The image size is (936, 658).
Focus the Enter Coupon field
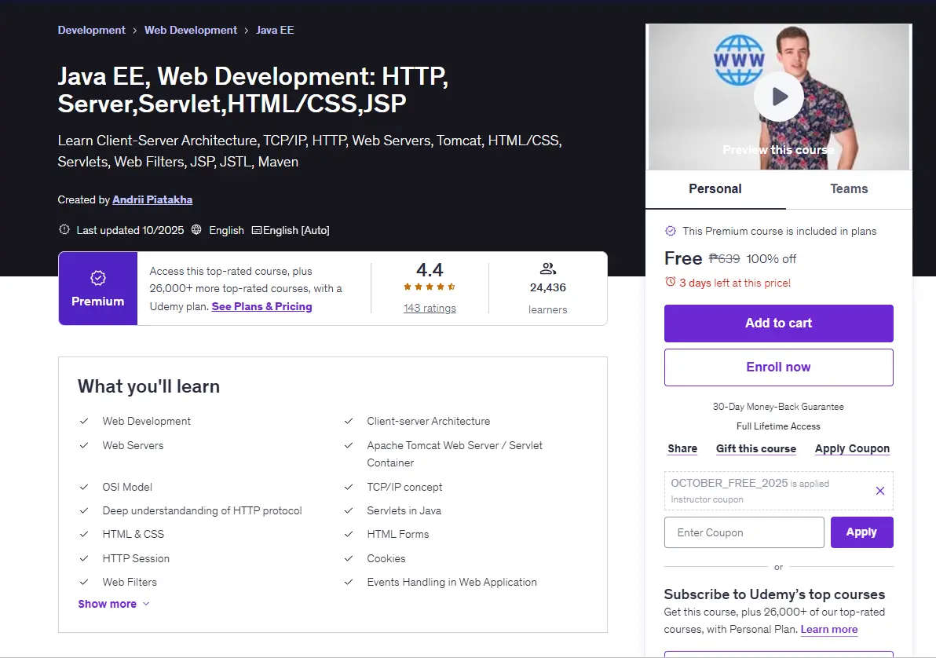click(x=744, y=532)
